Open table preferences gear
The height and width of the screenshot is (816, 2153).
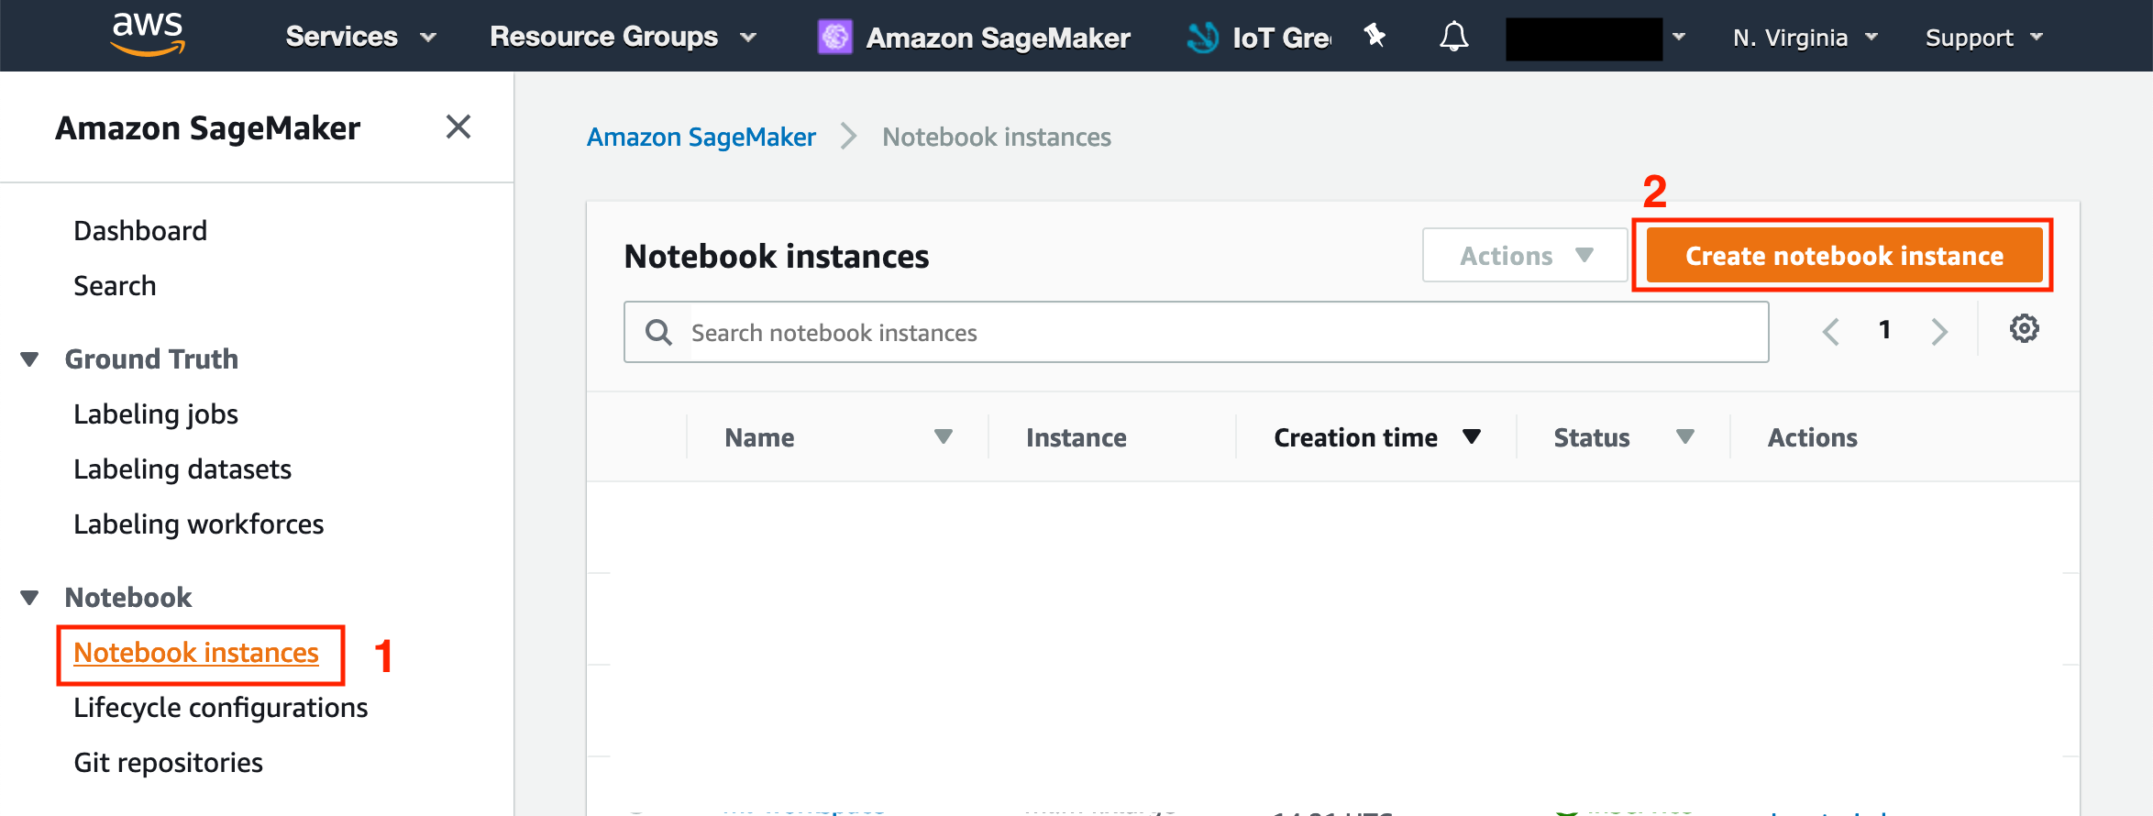2025,328
